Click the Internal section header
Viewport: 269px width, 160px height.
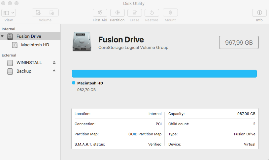[8, 29]
